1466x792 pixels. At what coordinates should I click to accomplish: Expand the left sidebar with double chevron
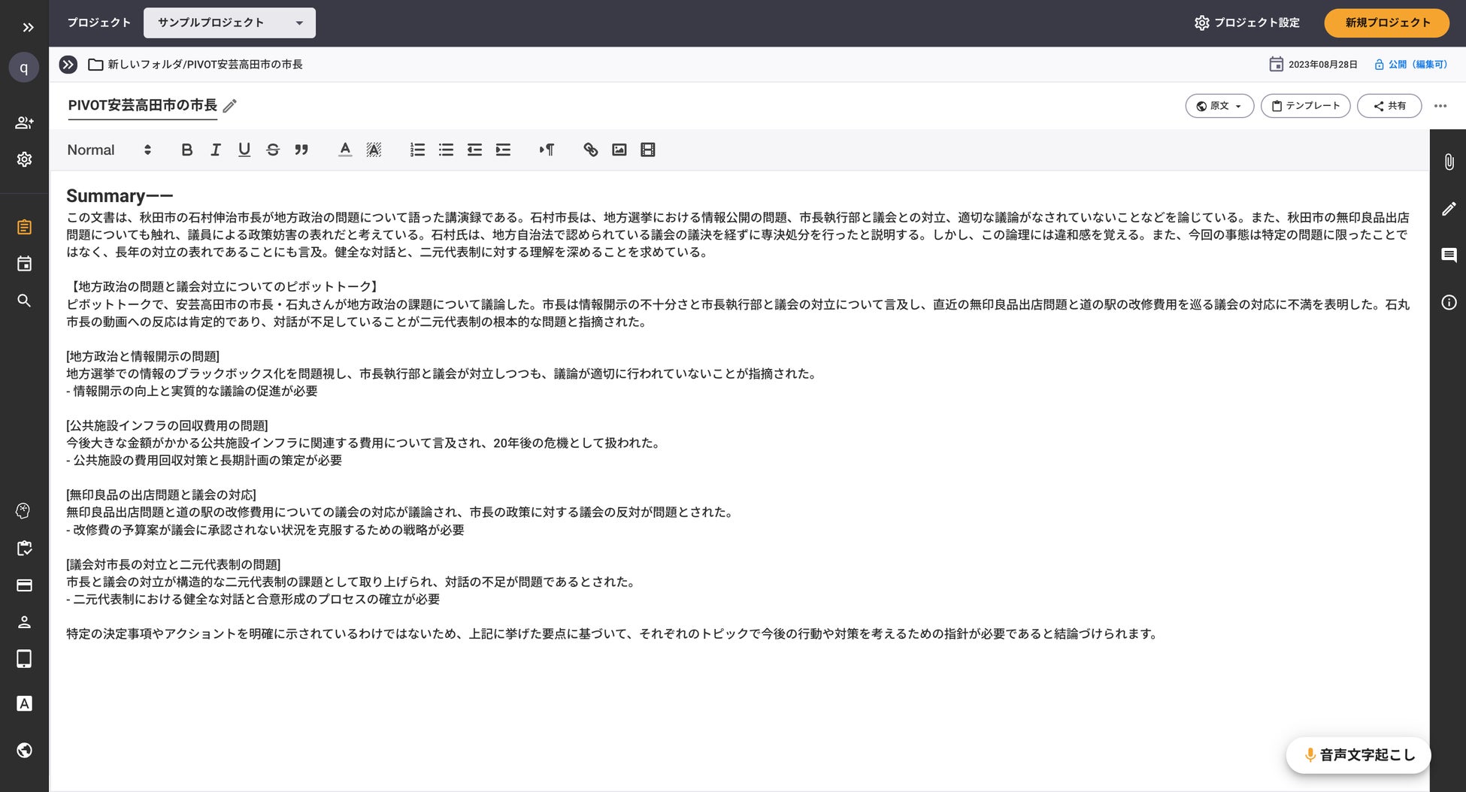click(x=28, y=27)
